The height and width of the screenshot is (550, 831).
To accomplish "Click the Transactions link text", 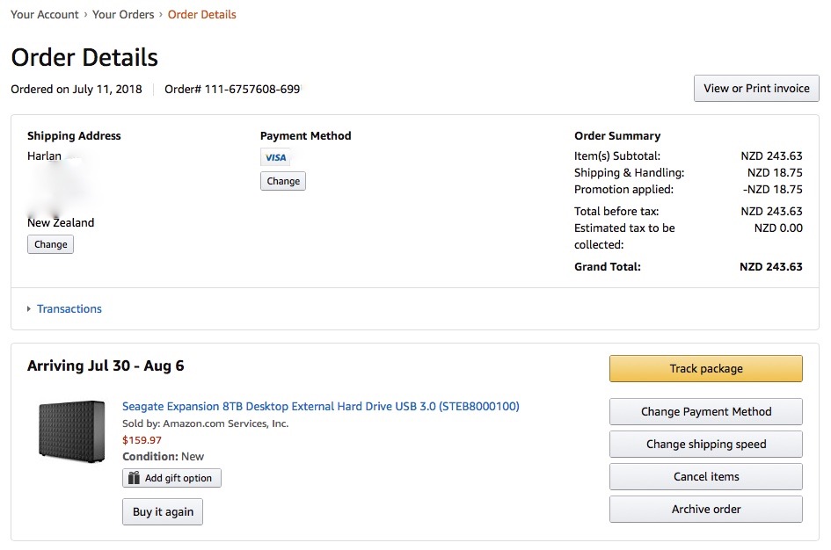I will tap(69, 309).
